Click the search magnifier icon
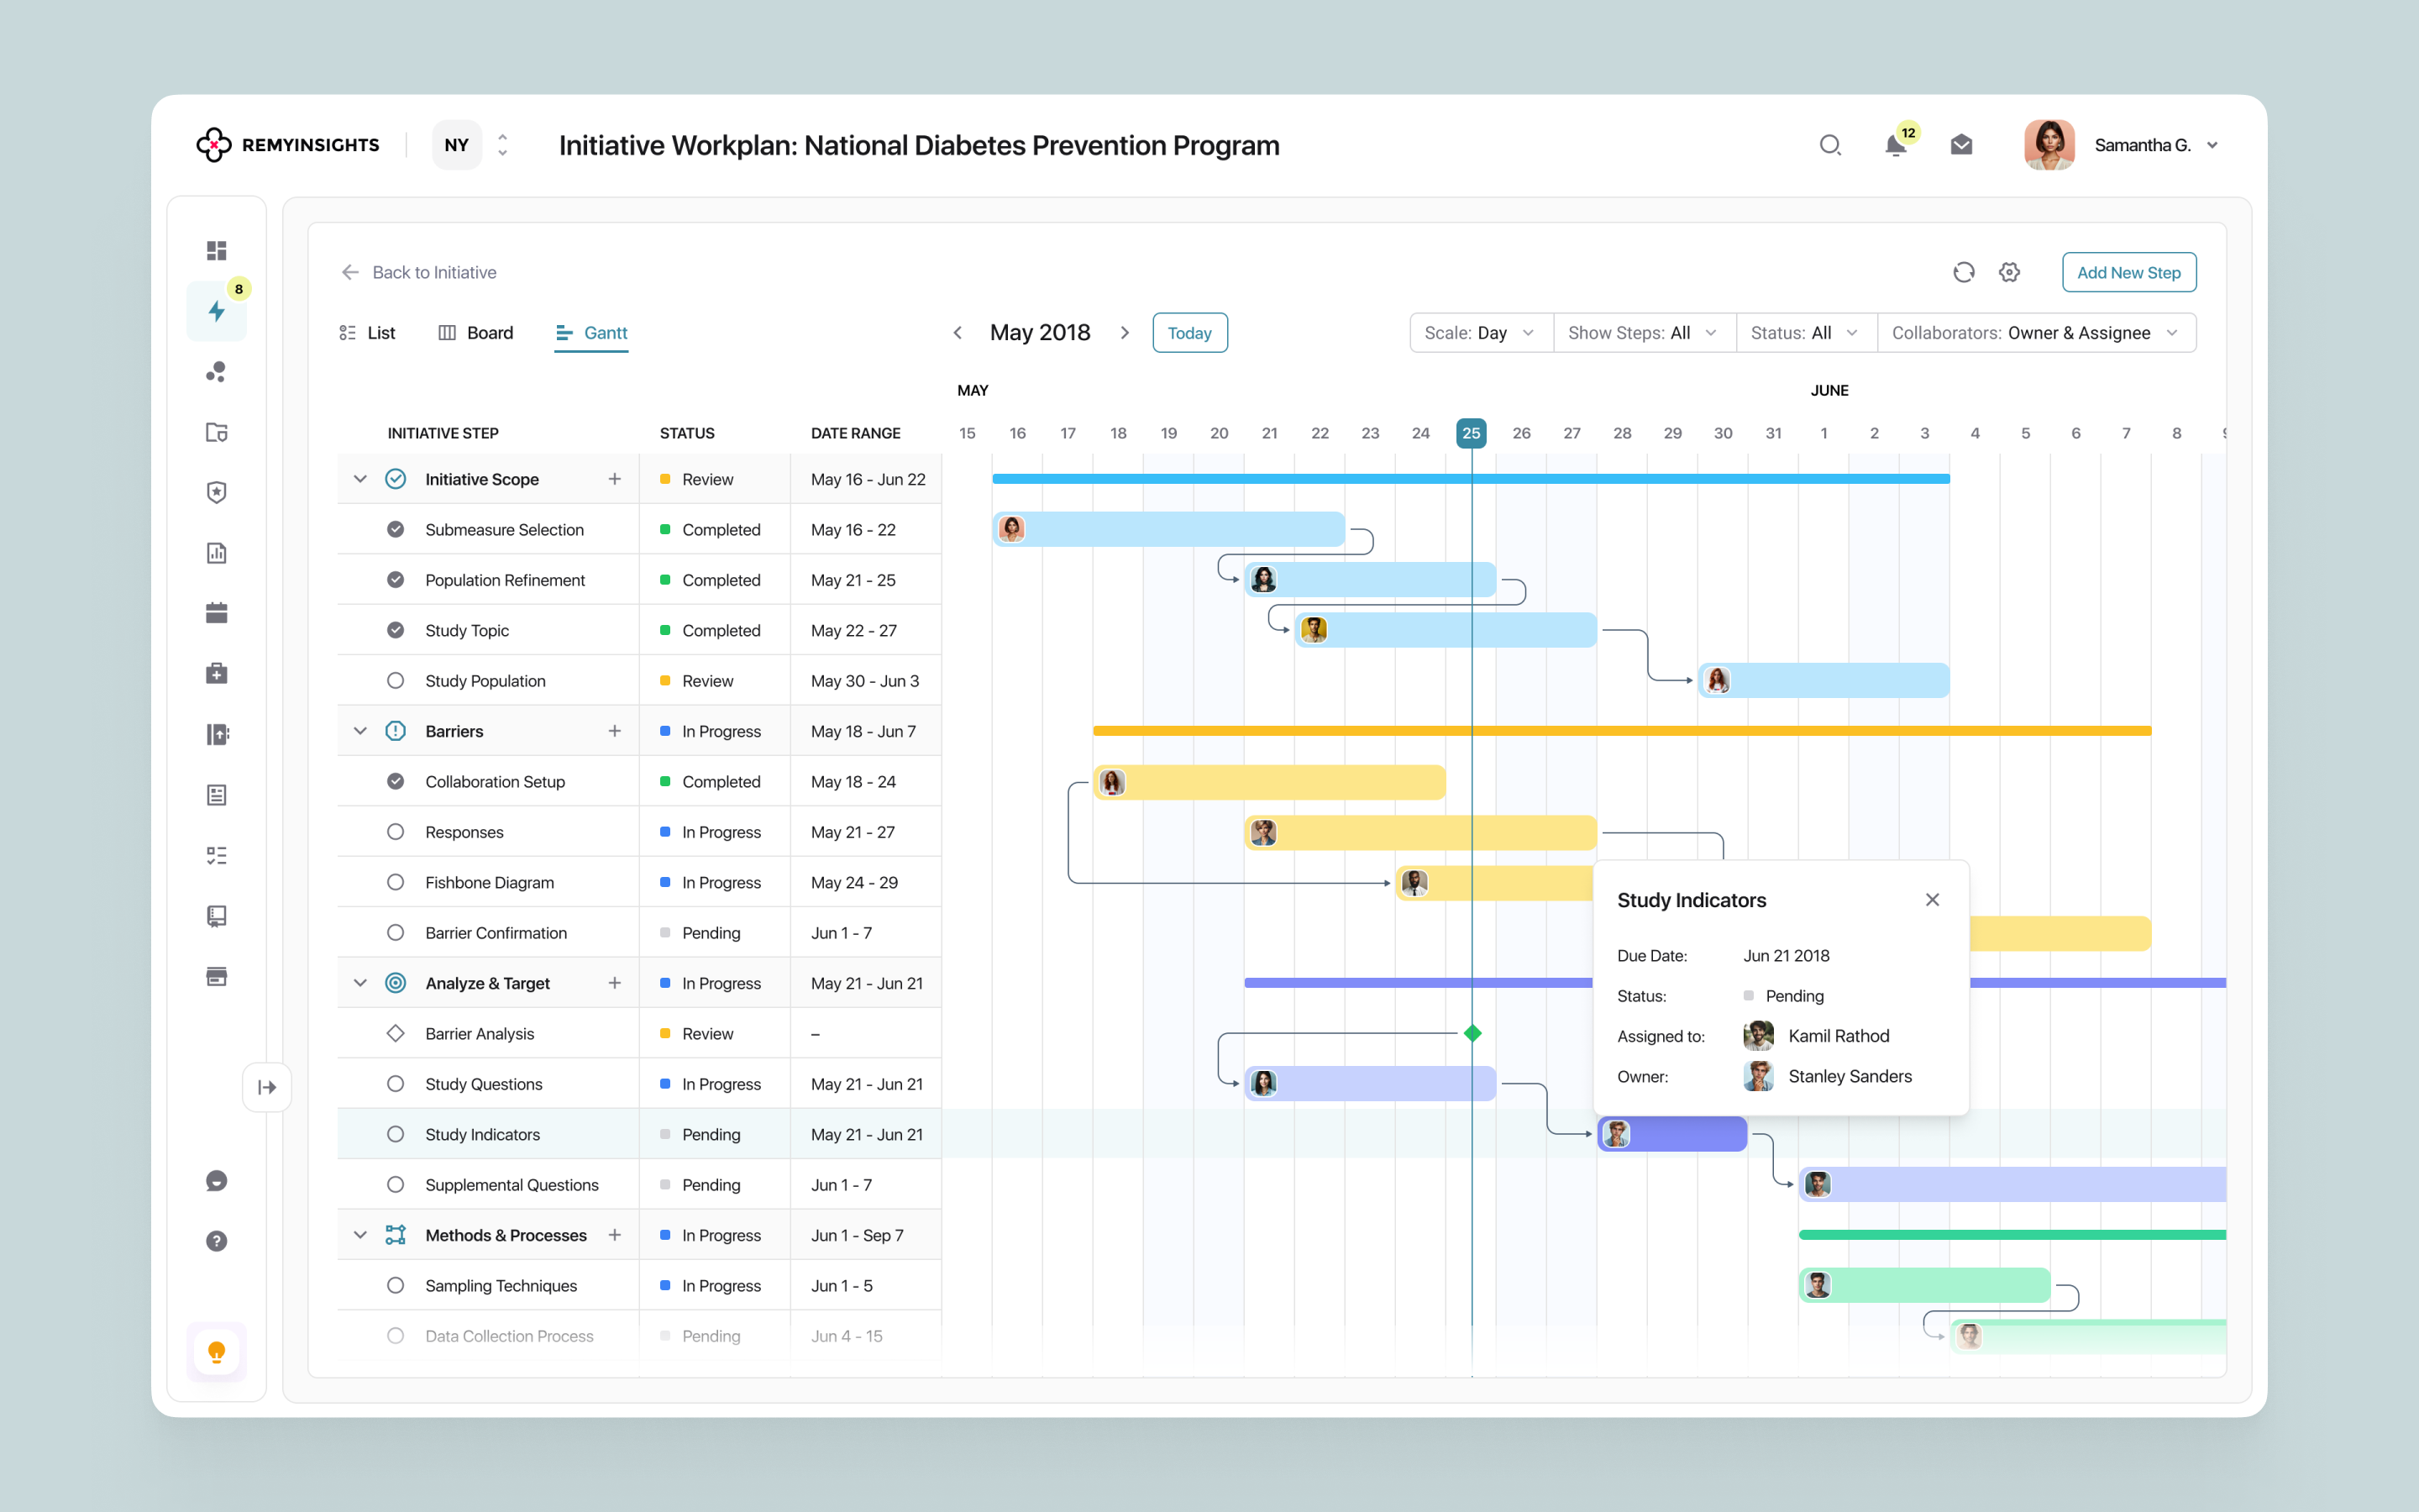Image resolution: width=2419 pixels, height=1512 pixels. 1829,145
